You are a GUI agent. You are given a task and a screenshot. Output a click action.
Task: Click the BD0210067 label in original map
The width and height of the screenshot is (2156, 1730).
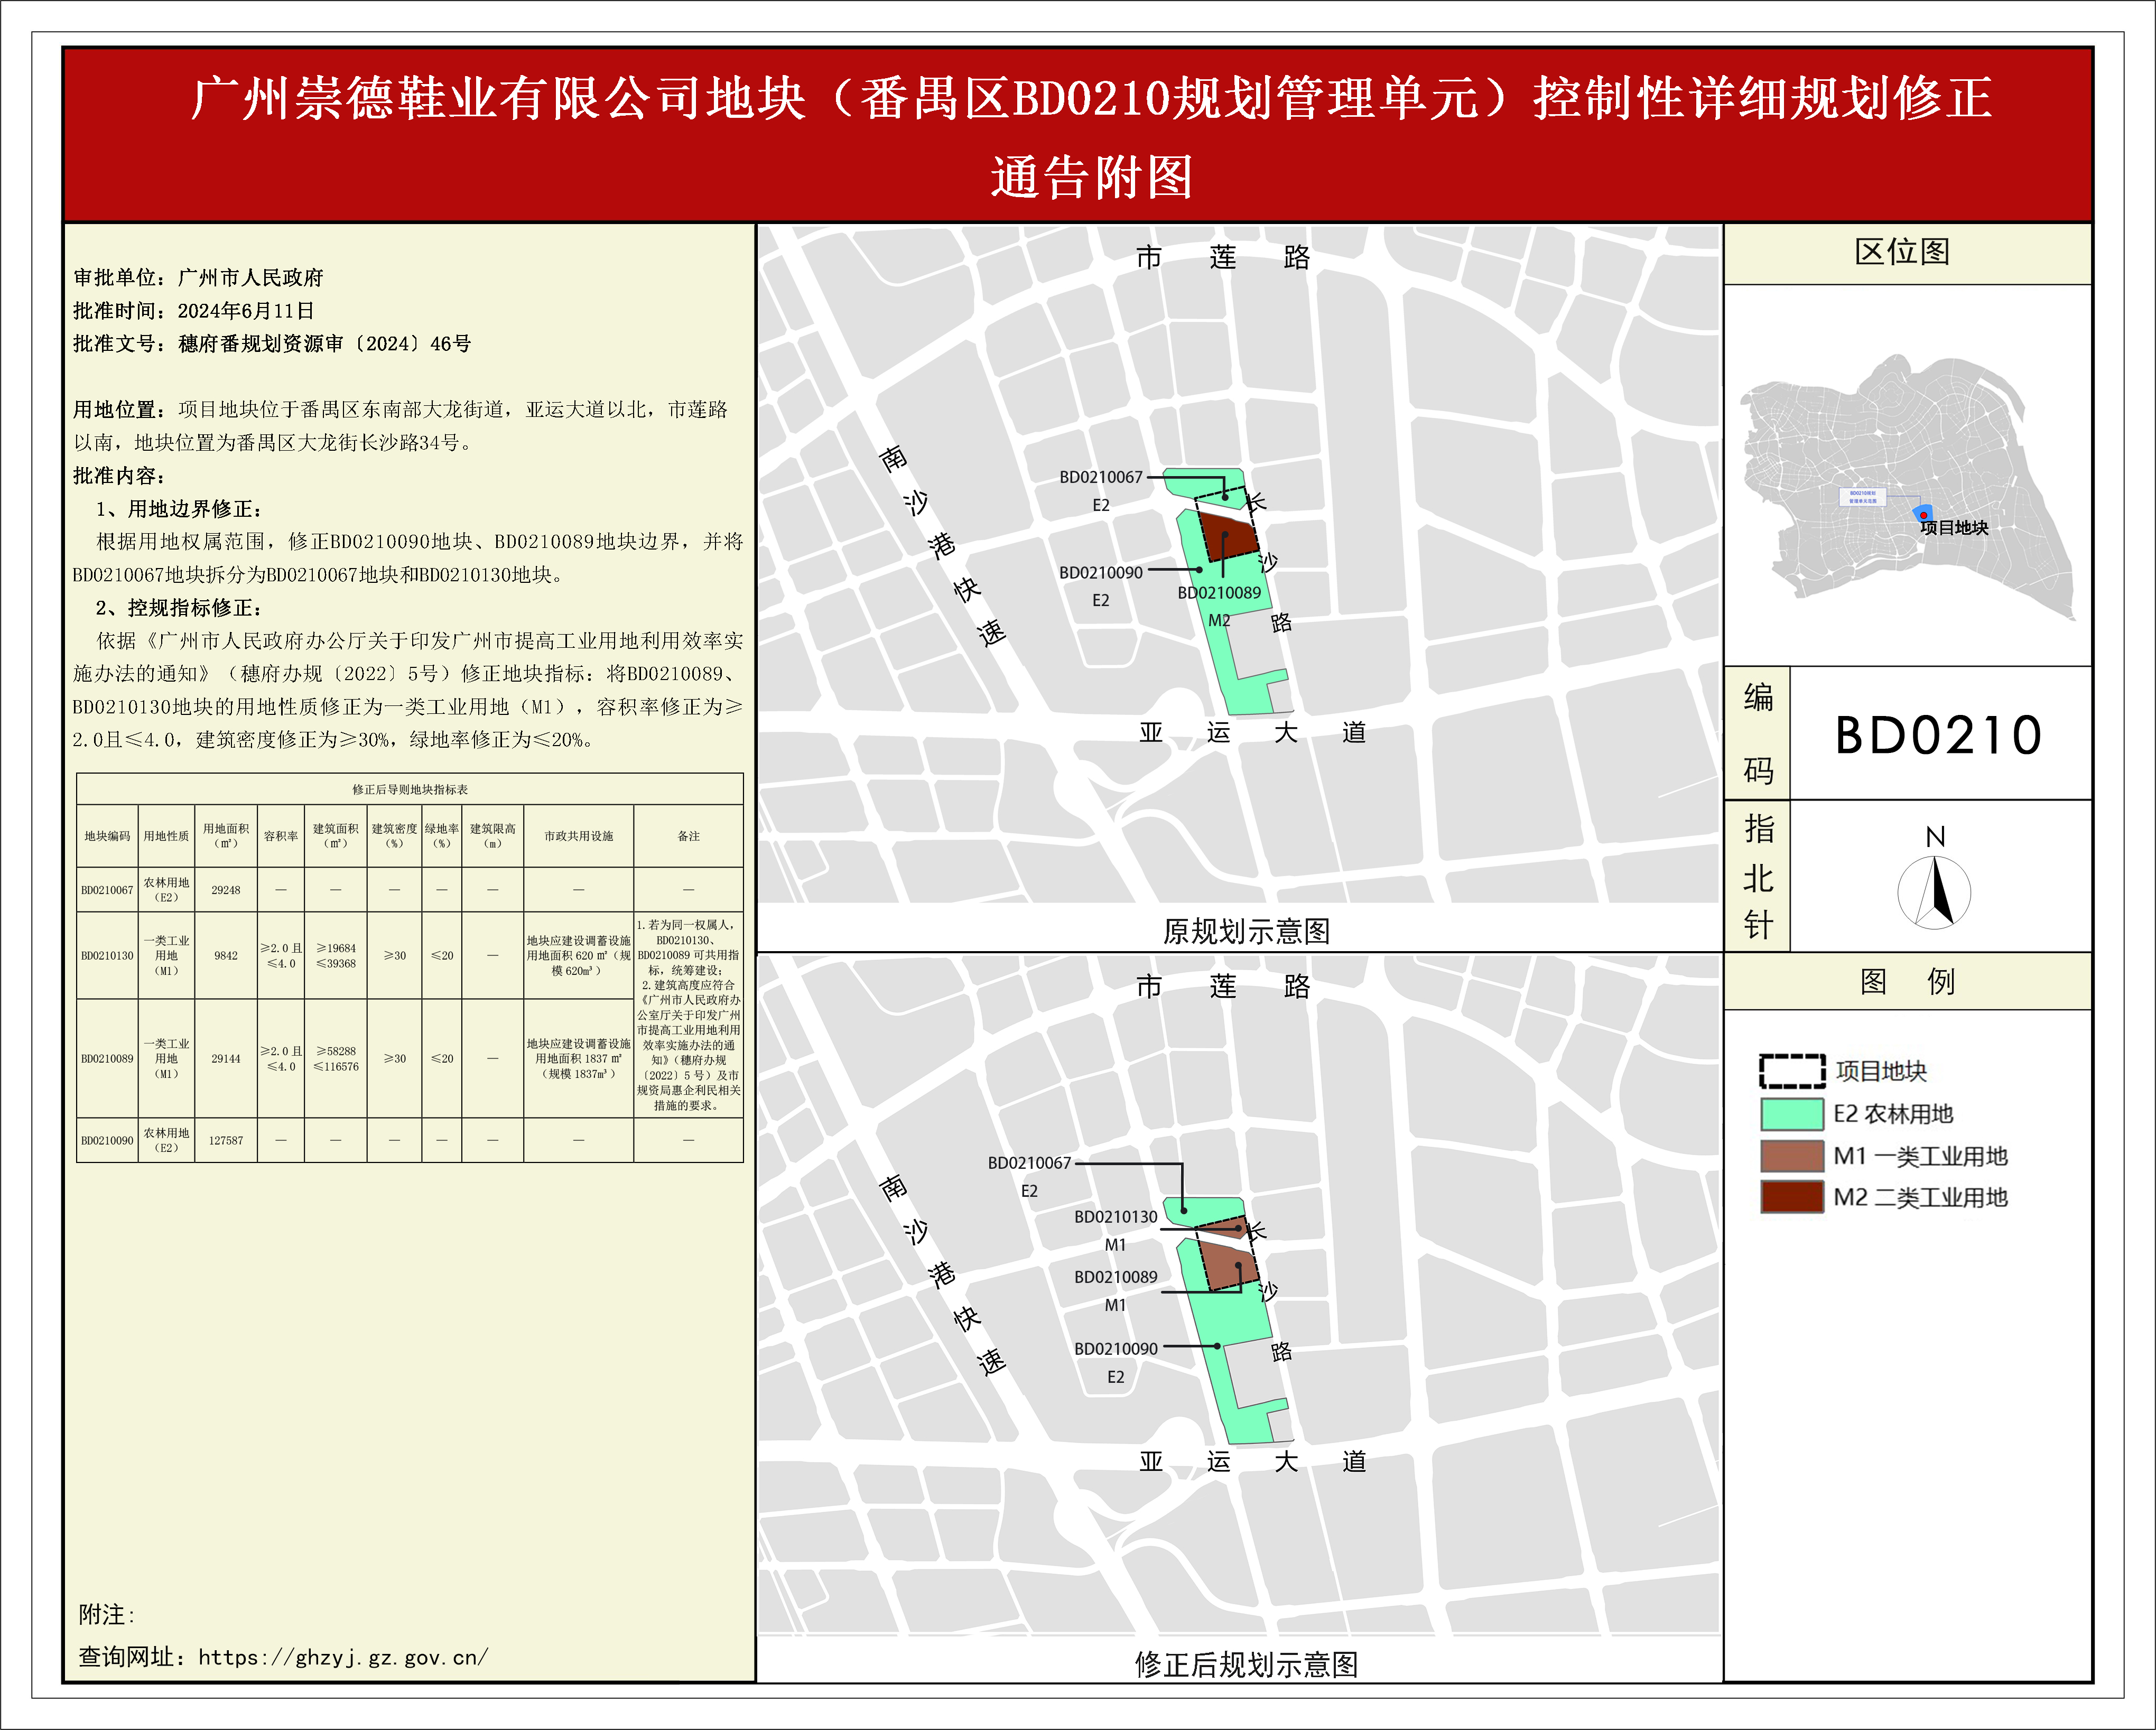click(x=1100, y=477)
